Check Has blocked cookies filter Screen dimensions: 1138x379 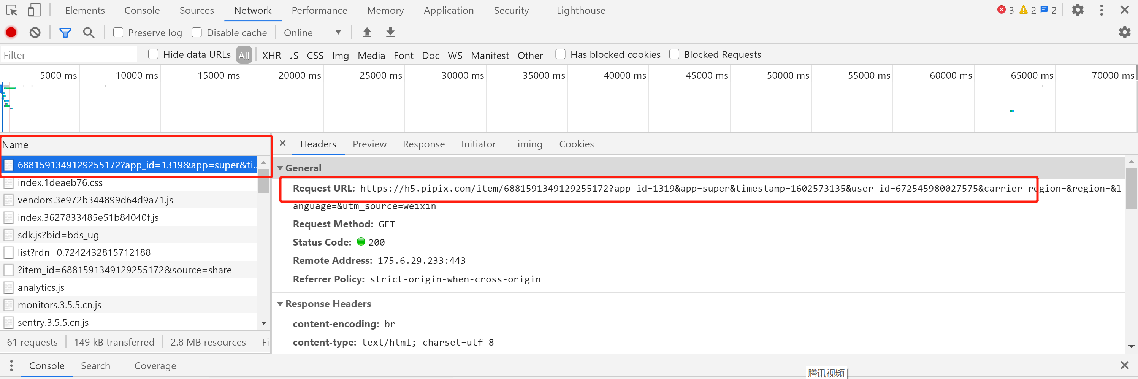coord(560,54)
